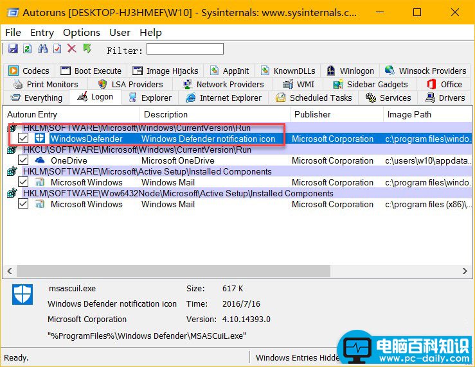Select the Logon tab
This screenshot has width=475, height=367.
[95, 97]
